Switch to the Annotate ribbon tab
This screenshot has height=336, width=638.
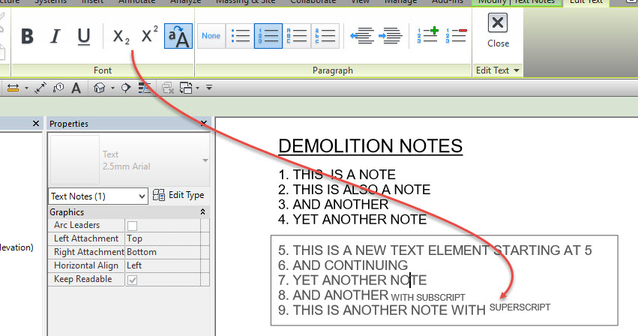(x=136, y=1)
